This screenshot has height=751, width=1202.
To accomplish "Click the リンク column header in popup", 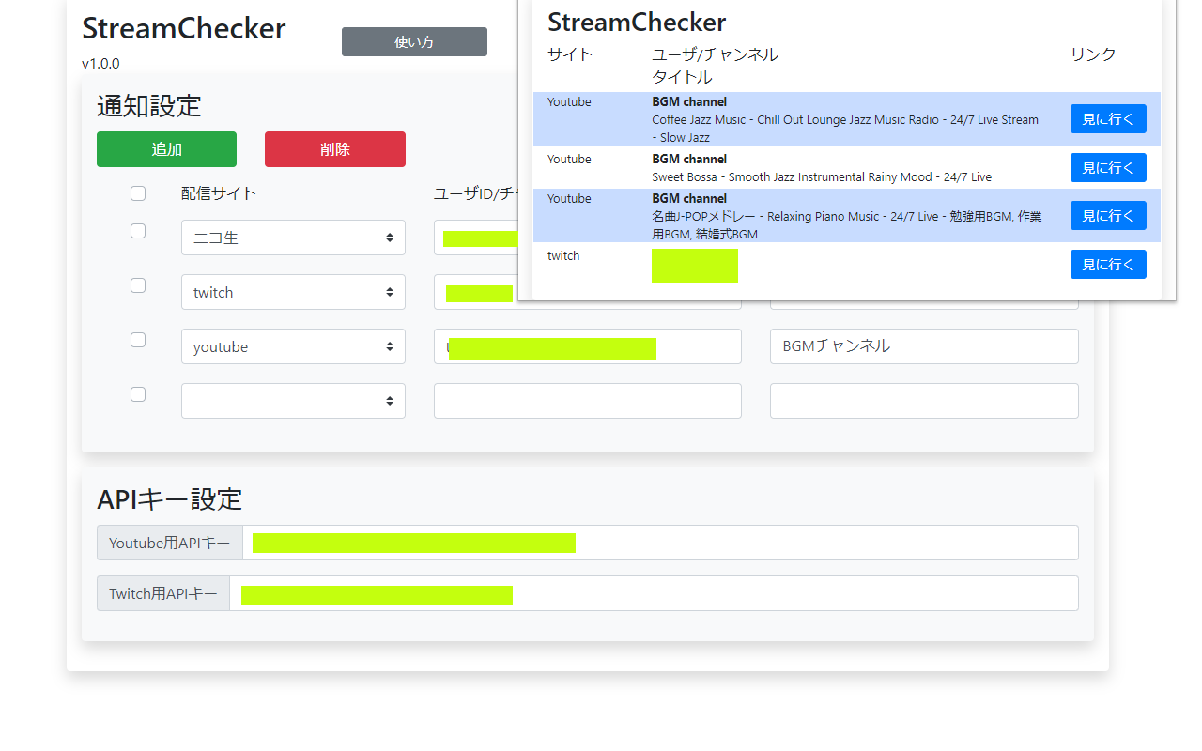I will point(1093,54).
